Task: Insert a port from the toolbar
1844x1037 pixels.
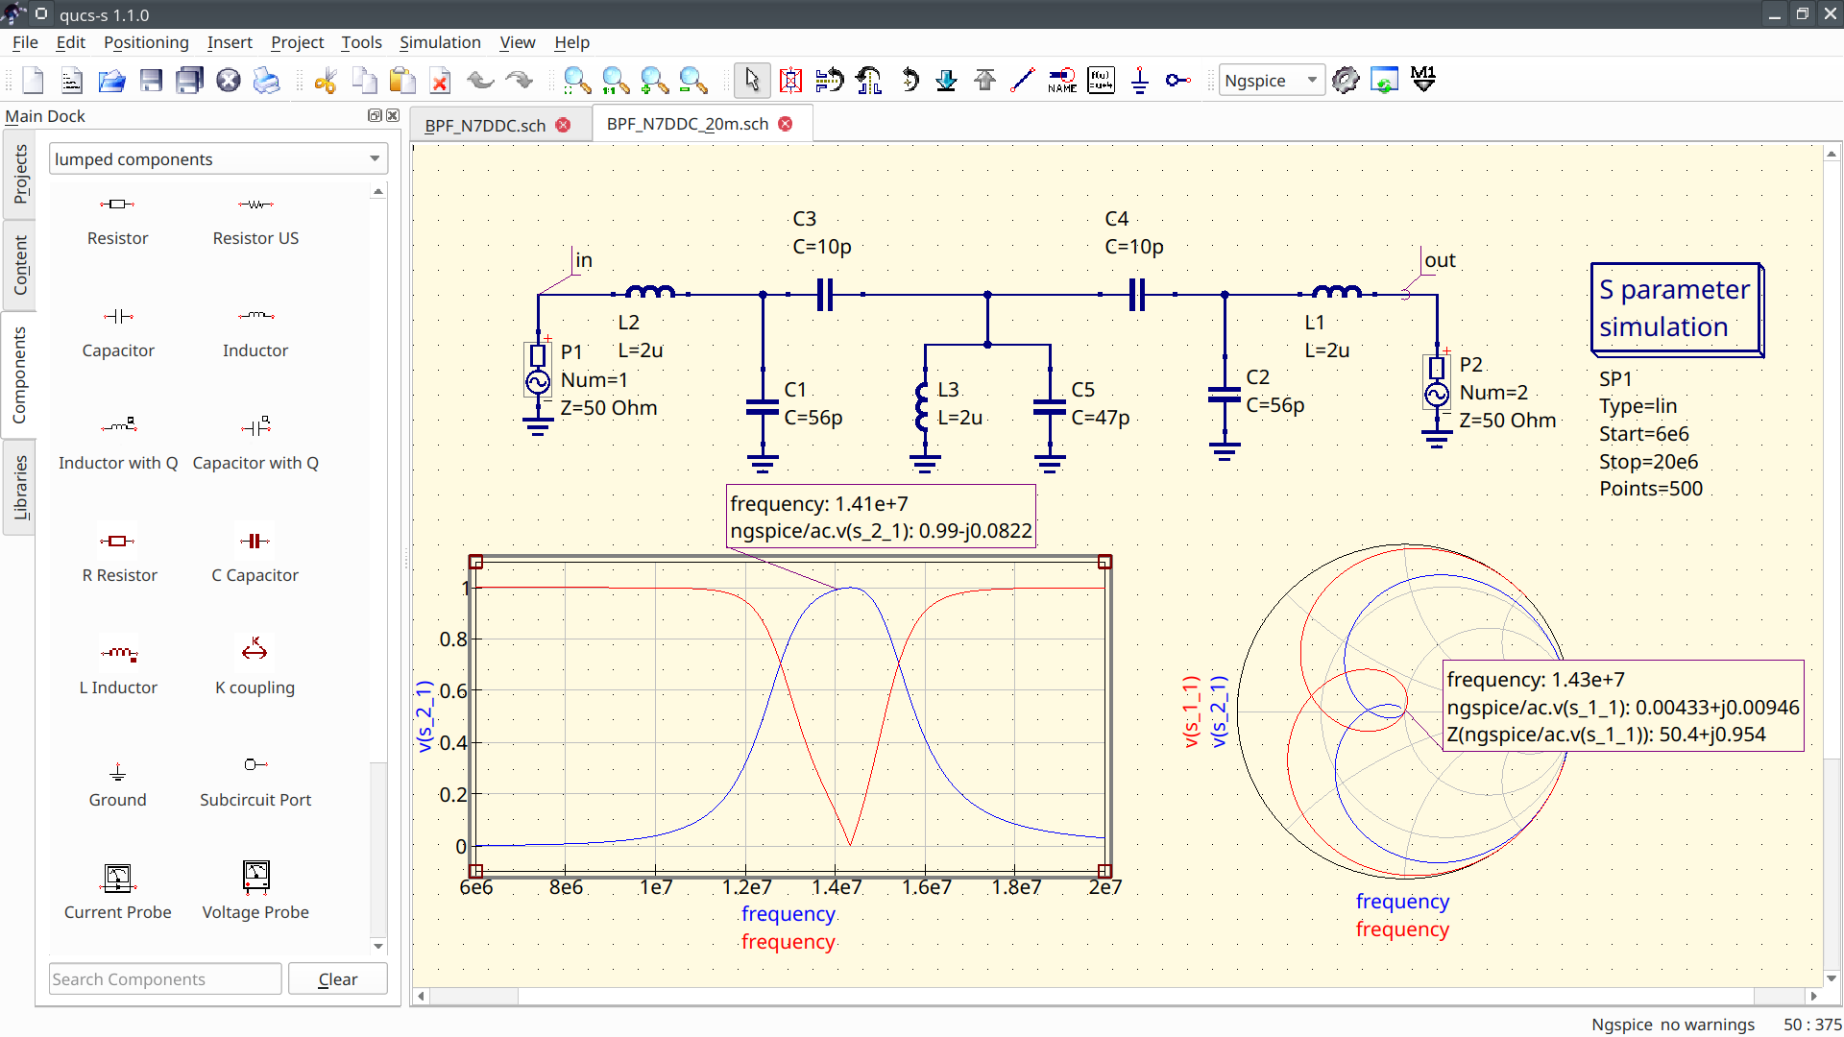Action: point(1178,81)
